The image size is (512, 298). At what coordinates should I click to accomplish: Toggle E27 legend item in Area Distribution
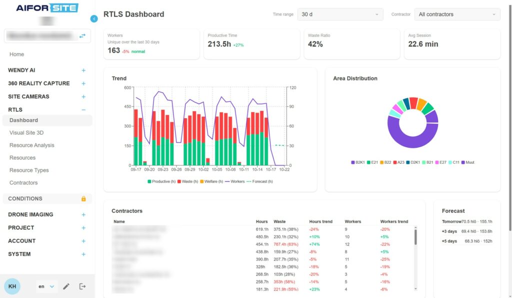[441, 163]
